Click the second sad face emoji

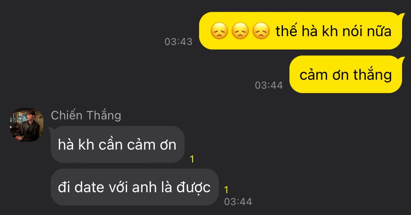(x=240, y=31)
